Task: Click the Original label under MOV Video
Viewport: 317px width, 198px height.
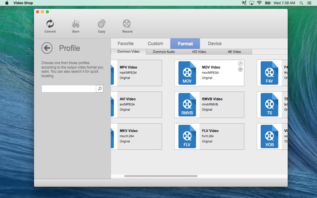Action: pos(207,78)
